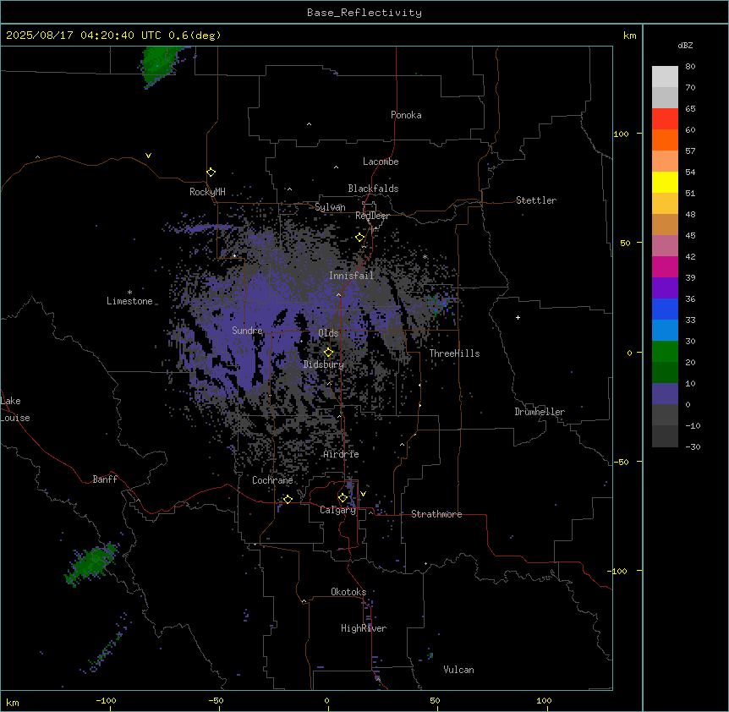This screenshot has height=712, width=729.
Task: Click the green echo cell at top left
Action: [158, 65]
